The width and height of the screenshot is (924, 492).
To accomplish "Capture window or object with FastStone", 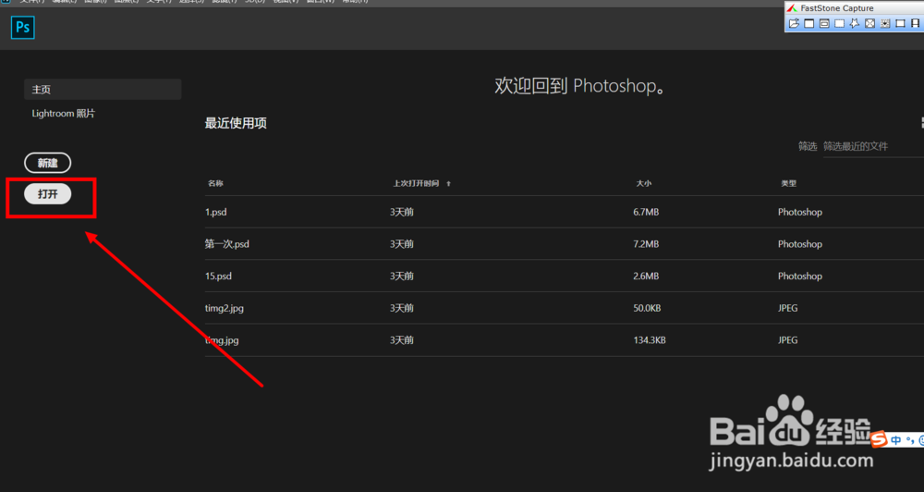I will pos(824,24).
